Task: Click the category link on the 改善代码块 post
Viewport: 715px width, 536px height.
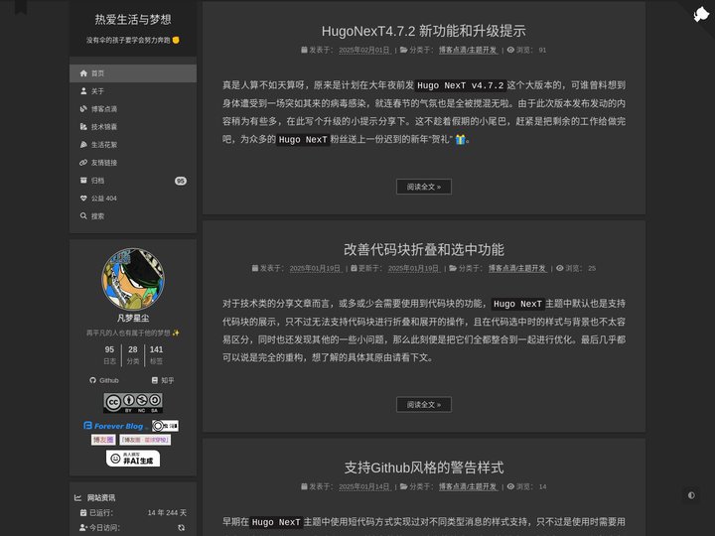Action: click(517, 268)
